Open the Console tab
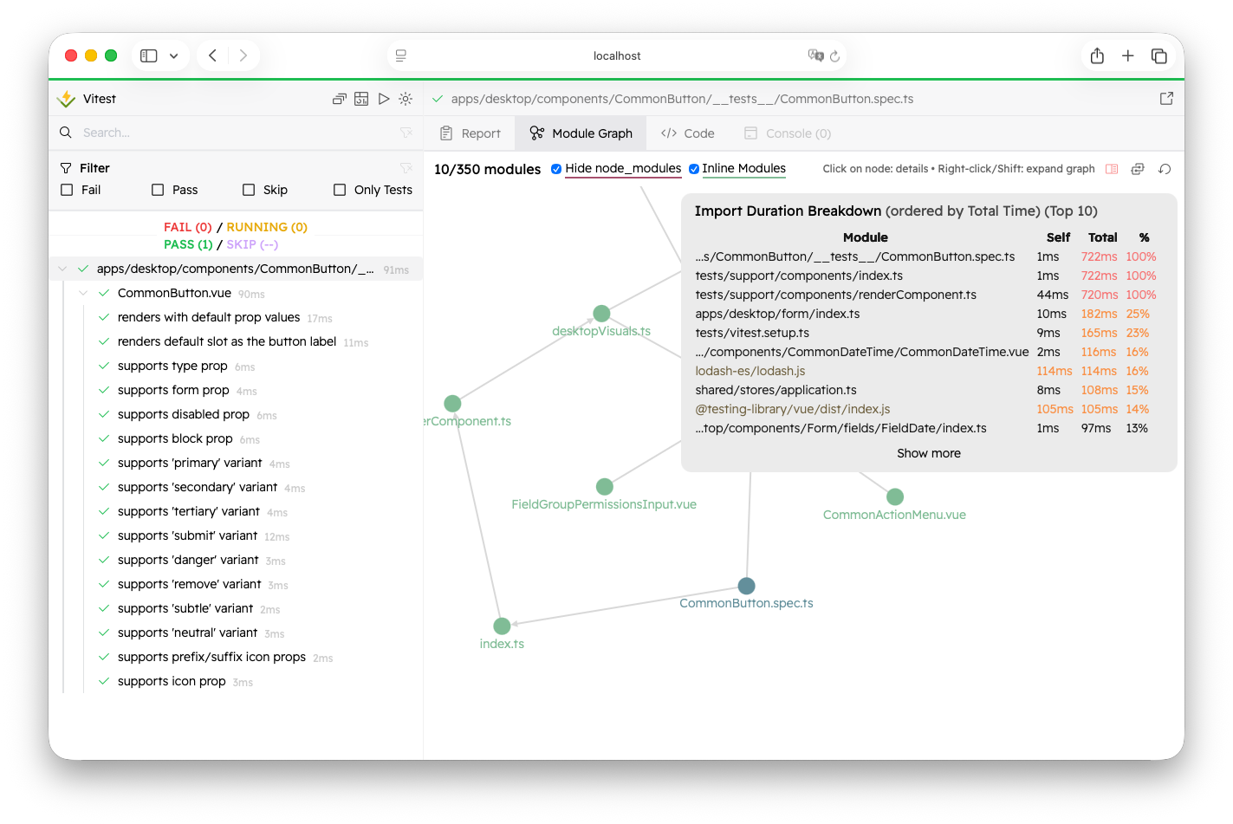 787,133
